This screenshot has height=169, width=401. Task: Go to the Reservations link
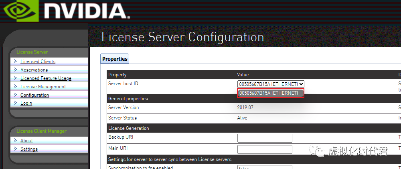pos(34,70)
